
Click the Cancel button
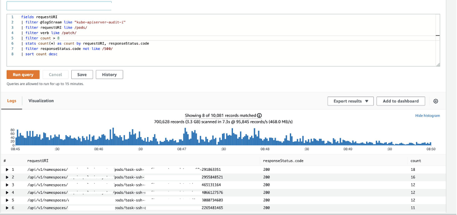(56, 74)
